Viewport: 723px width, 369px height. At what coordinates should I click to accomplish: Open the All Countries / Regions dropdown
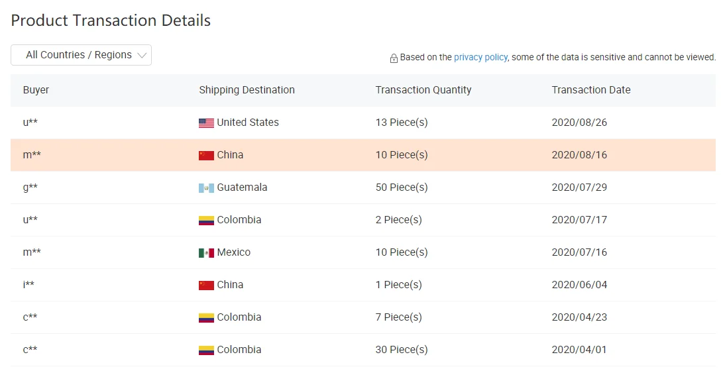click(x=81, y=55)
